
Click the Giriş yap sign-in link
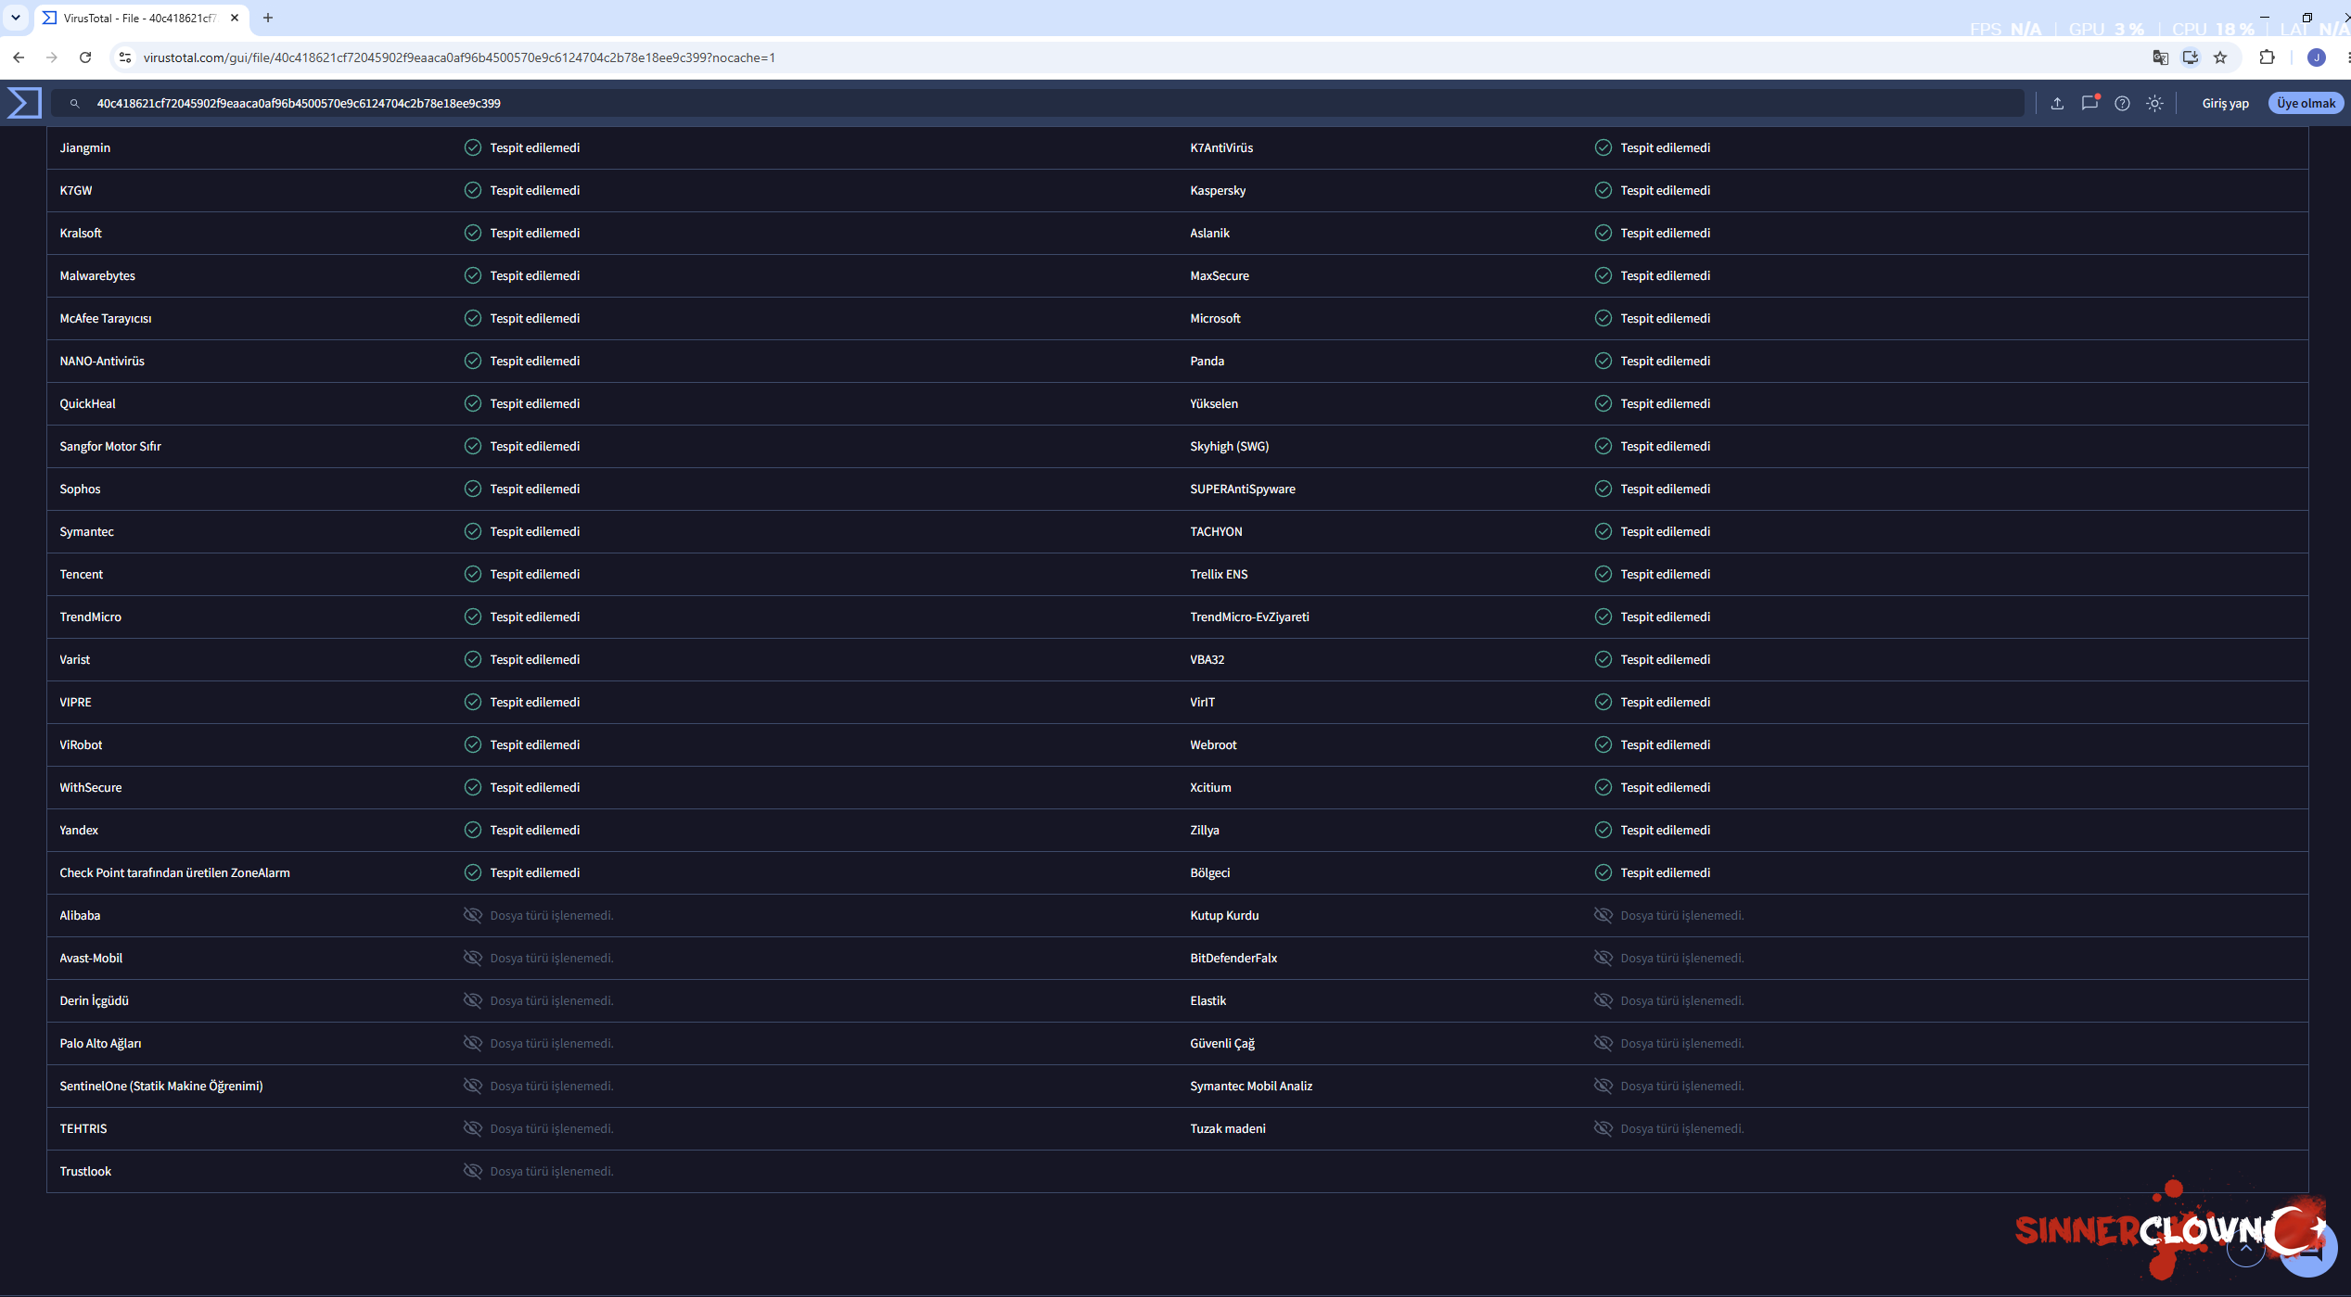click(2225, 104)
